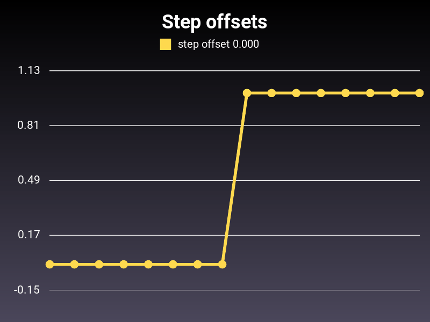Select the final data point at the chart's right end
The image size is (430, 322).
pos(419,93)
